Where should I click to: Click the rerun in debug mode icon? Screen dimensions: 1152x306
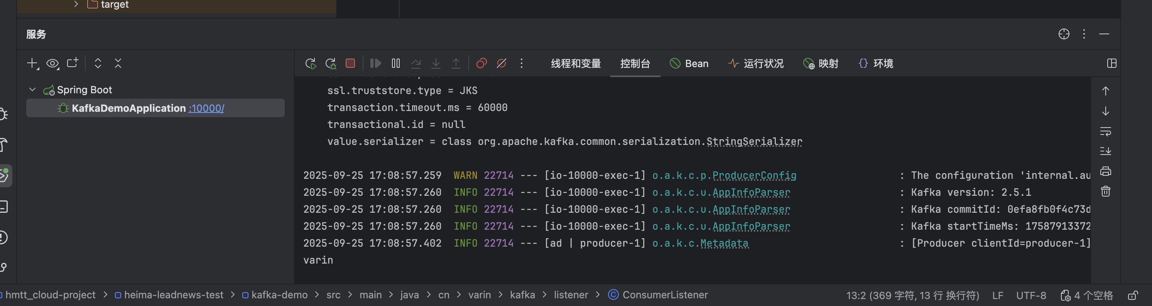point(331,64)
